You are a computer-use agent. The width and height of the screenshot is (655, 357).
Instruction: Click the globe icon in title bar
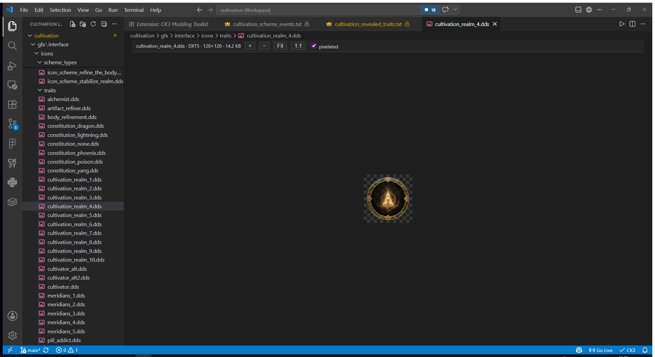tap(589, 10)
